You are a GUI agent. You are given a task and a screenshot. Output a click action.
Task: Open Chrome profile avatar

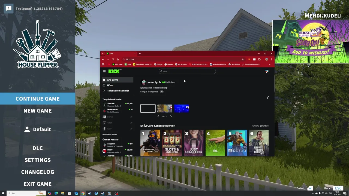(267, 59)
